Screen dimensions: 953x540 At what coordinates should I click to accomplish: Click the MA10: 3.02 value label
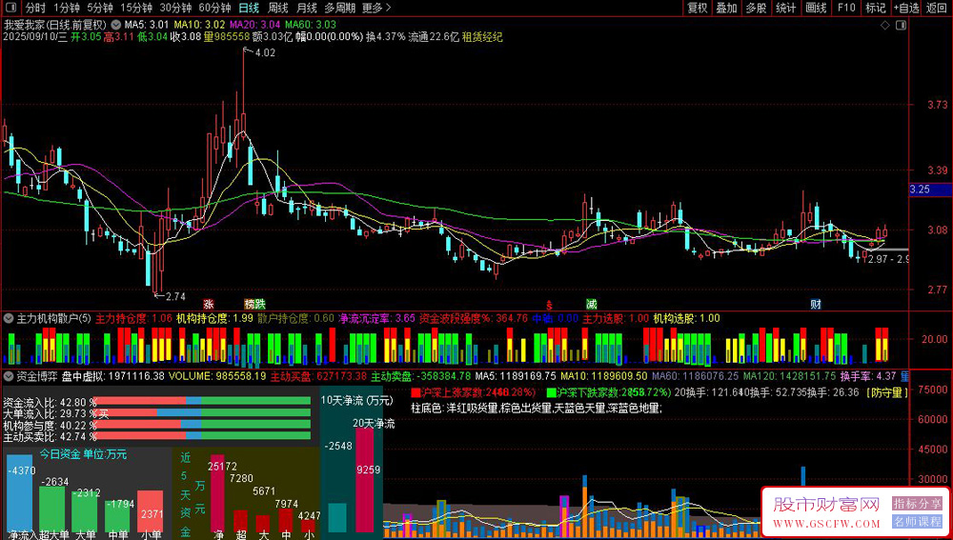coord(200,25)
